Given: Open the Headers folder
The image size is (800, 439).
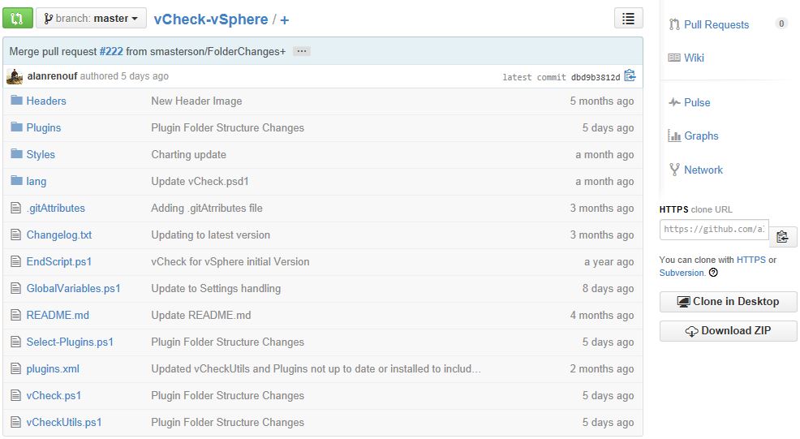Looking at the screenshot, I should click(x=46, y=101).
